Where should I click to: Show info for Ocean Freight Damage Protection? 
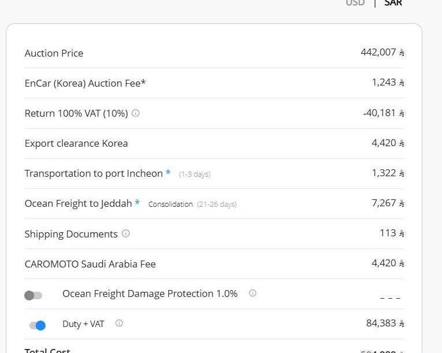252,293
